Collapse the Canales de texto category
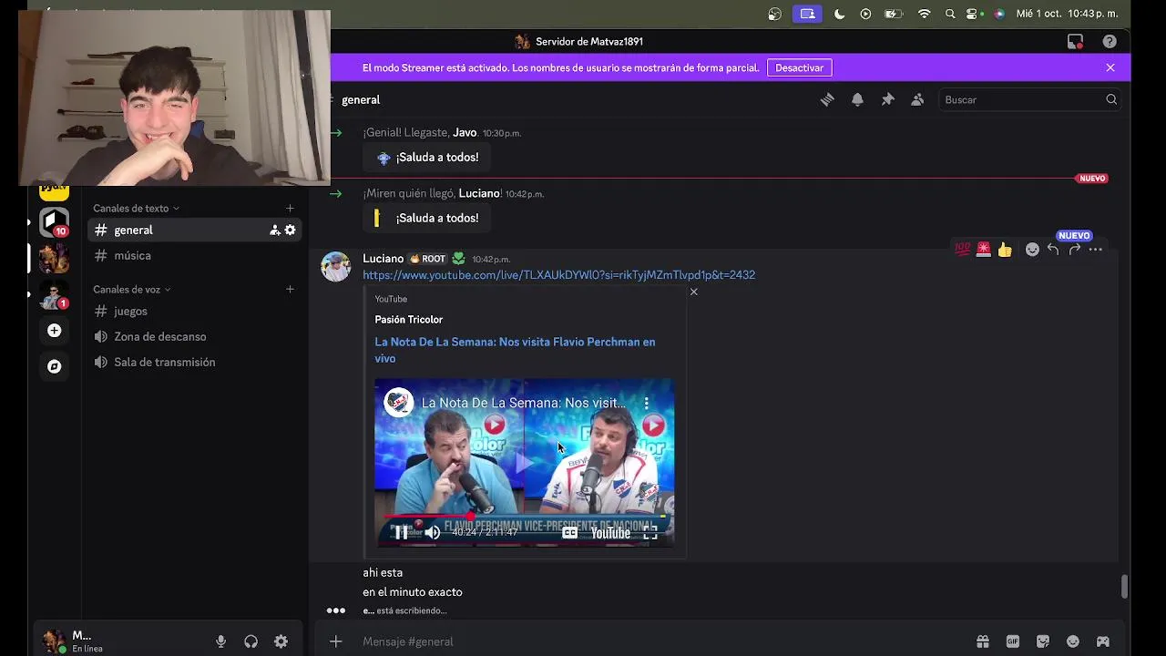1166x656 pixels. pos(136,209)
